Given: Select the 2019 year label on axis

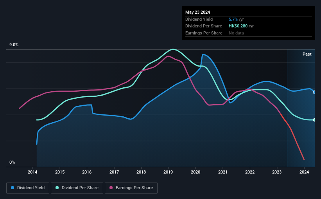Looking at the screenshot, I should [x=168, y=172].
